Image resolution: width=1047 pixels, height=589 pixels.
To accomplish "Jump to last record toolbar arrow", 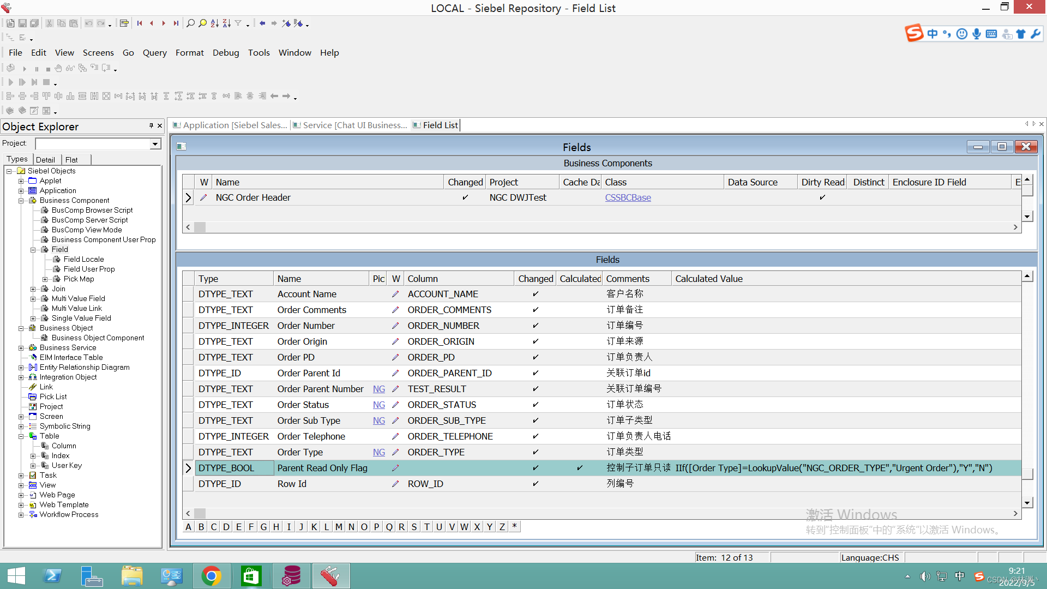I will coord(176,23).
